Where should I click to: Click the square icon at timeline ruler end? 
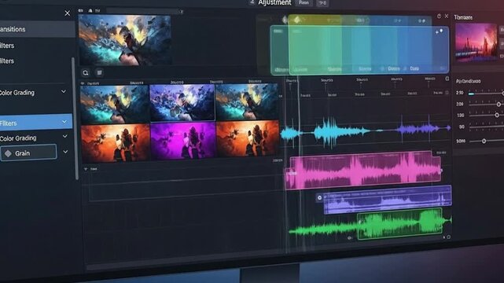tap(447, 79)
